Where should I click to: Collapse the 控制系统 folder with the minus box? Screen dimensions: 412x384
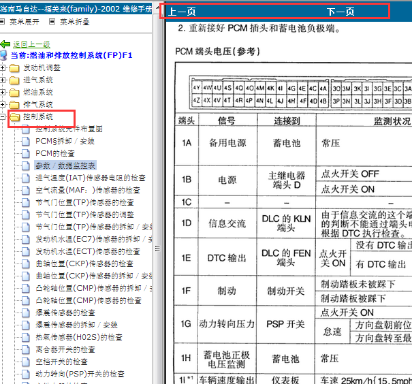pos(2,116)
